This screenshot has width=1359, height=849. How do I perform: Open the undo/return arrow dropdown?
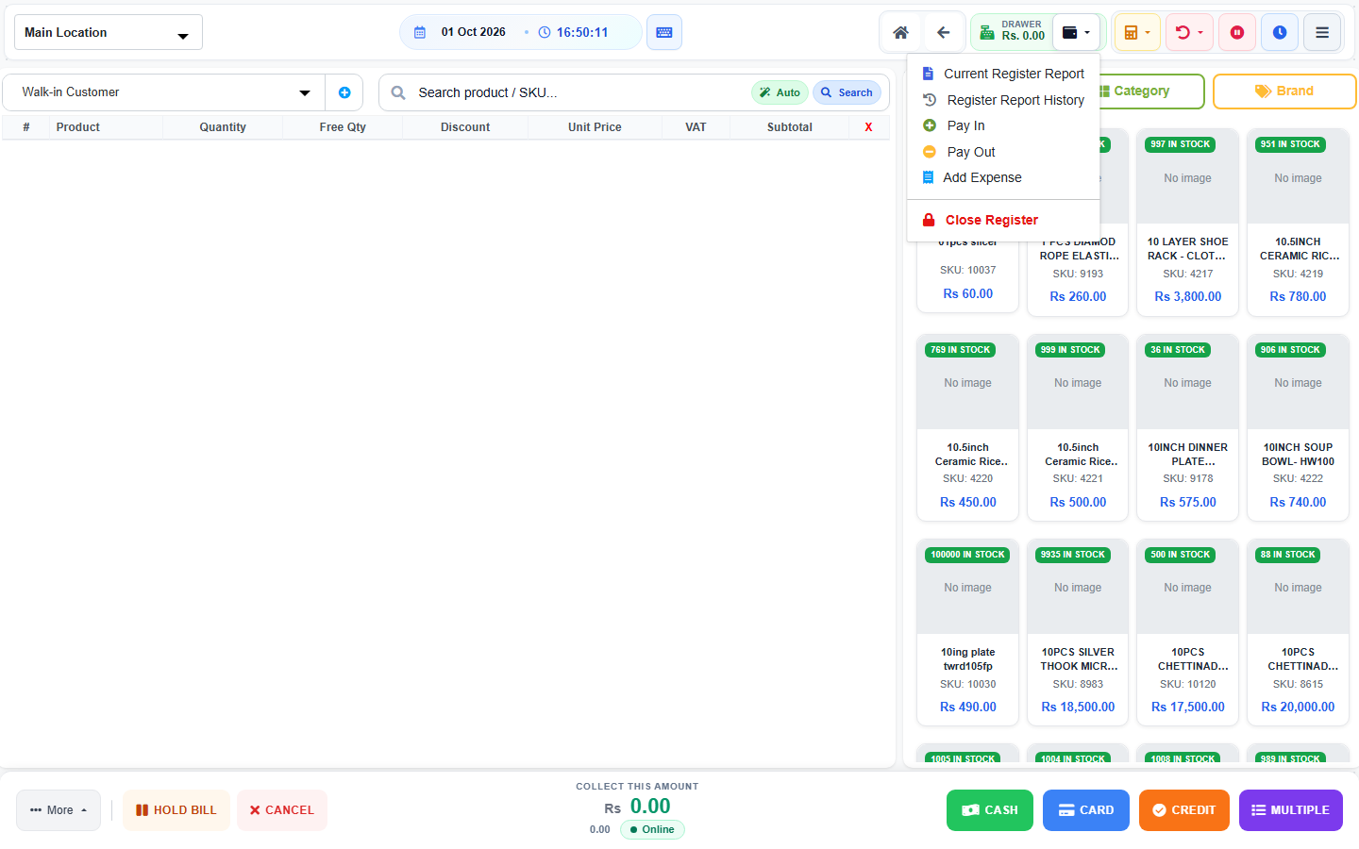[1189, 32]
